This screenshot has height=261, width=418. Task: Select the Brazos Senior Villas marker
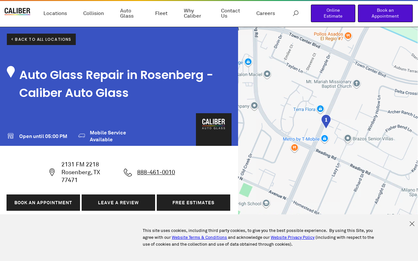coord(348,138)
